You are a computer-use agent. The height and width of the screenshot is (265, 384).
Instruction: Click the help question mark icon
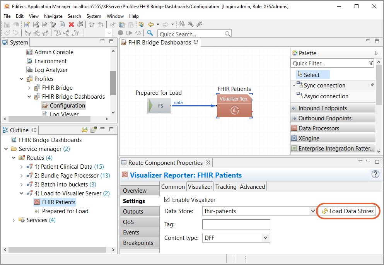tap(375, 174)
